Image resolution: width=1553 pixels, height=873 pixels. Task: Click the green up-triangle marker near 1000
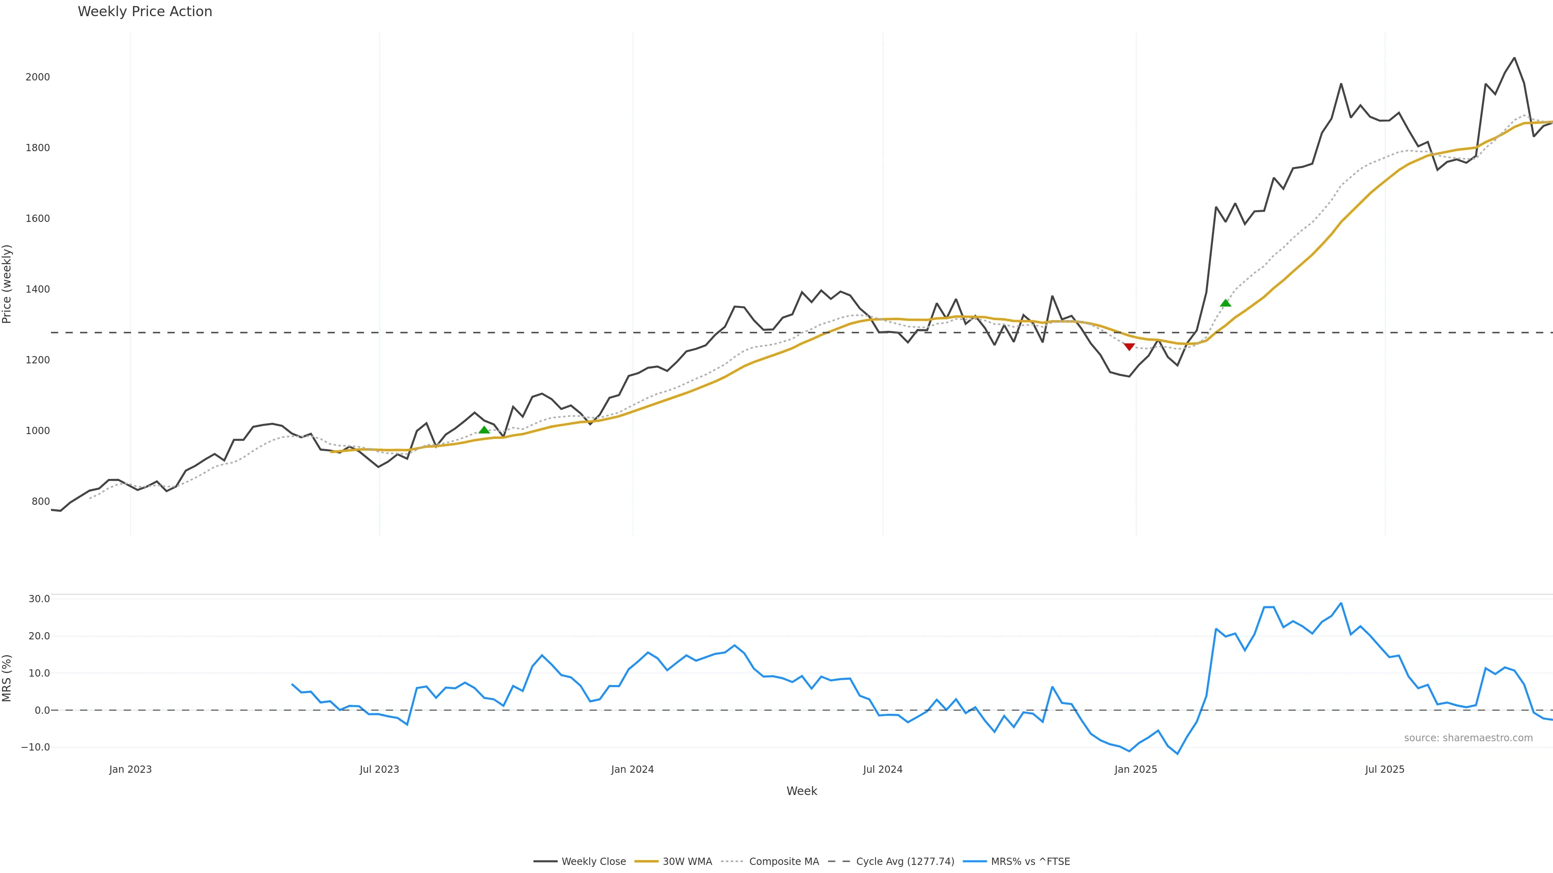(484, 430)
